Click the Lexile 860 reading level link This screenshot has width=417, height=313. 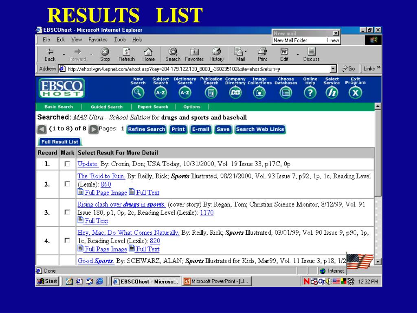pos(106,185)
